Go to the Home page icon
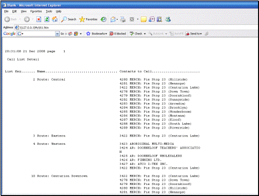Viewport: 259px width, 196px height. pos(55,19)
